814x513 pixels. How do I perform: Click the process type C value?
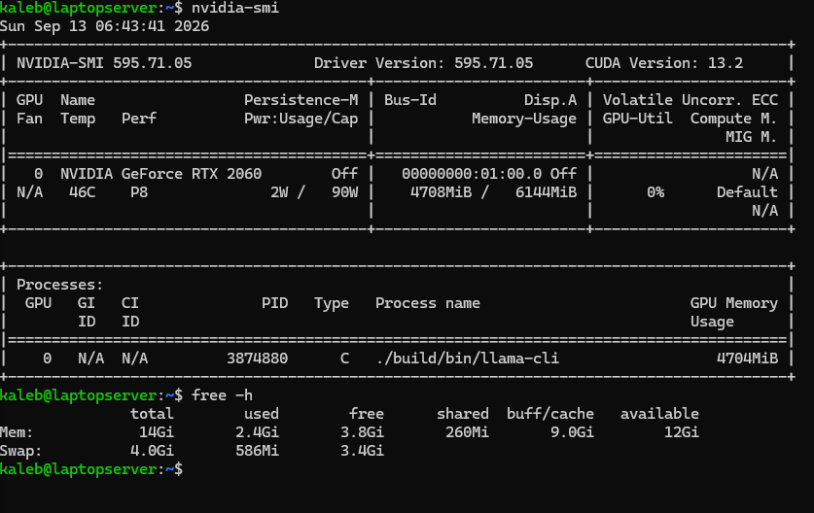pyautogui.click(x=344, y=359)
